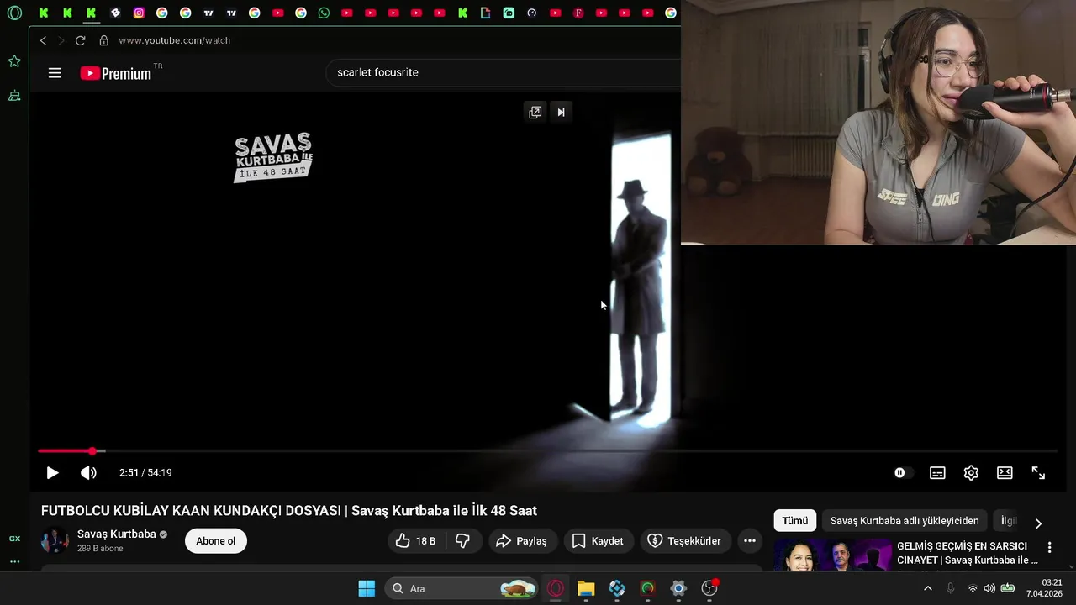The width and height of the screenshot is (1076, 605).
Task: Seek on the red video progress bar
Action: tap(547, 451)
